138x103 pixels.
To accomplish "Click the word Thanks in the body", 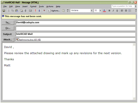I will coord(9,59).
